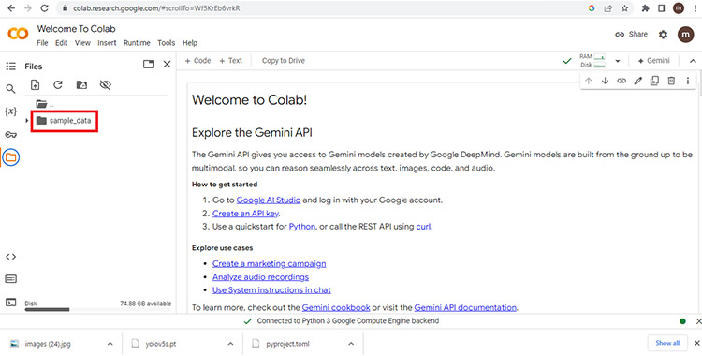Expand the sample_data folder arrow
This screenshot has width=702, height=356.
click(x=27, y=121)
